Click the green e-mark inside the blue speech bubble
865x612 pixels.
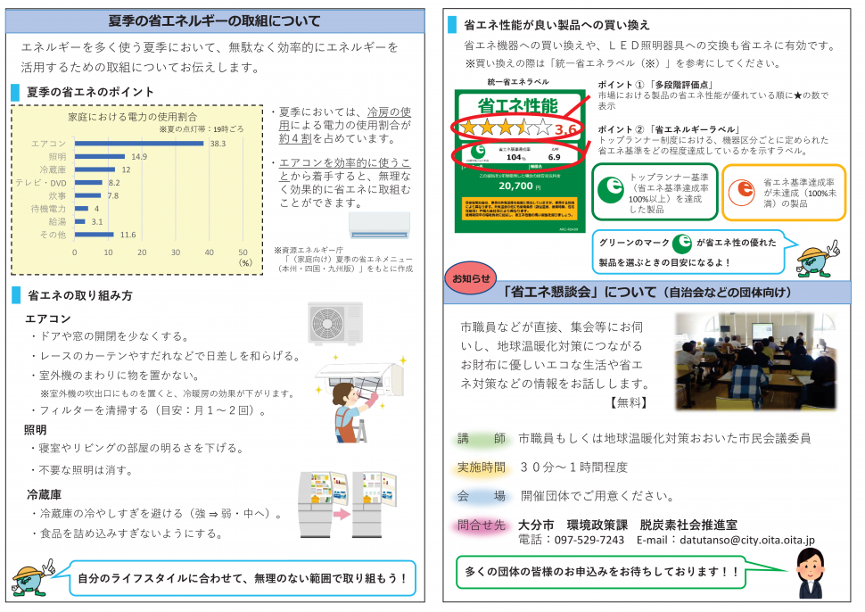pyautogui.click(x=682, y=243)
